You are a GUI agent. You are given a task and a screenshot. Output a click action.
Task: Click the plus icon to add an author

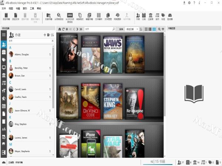45,35
